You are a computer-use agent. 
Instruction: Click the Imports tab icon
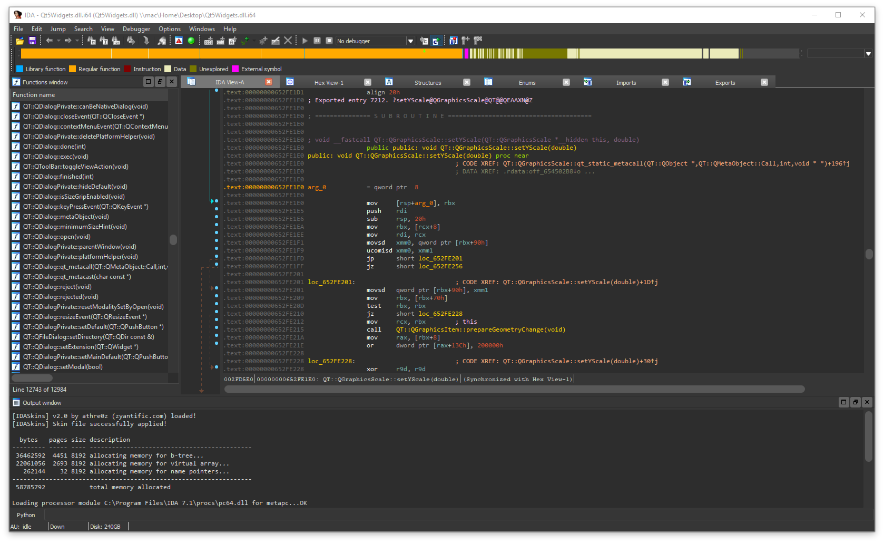(587, 82)
